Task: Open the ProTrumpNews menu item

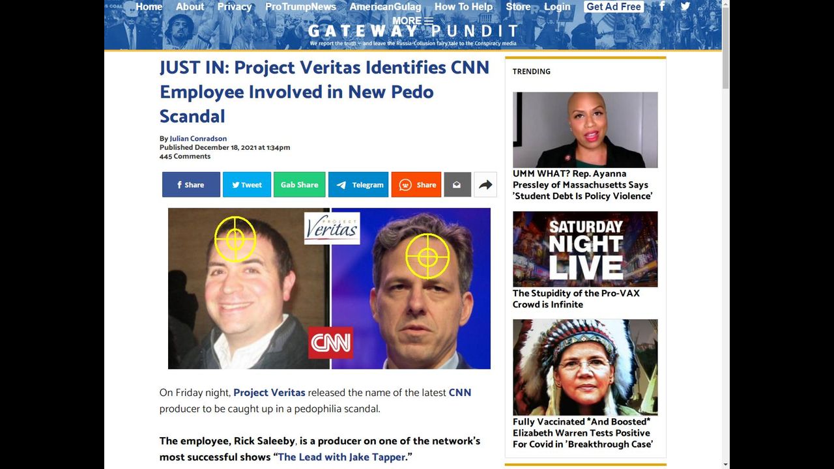Action: tap(300, 7)
